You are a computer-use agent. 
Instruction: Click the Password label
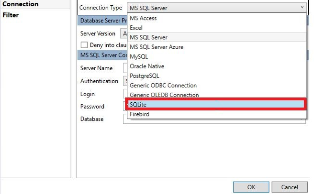(92, 107)
